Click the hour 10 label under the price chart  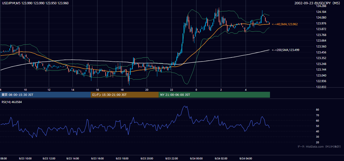tap(25, 90)
